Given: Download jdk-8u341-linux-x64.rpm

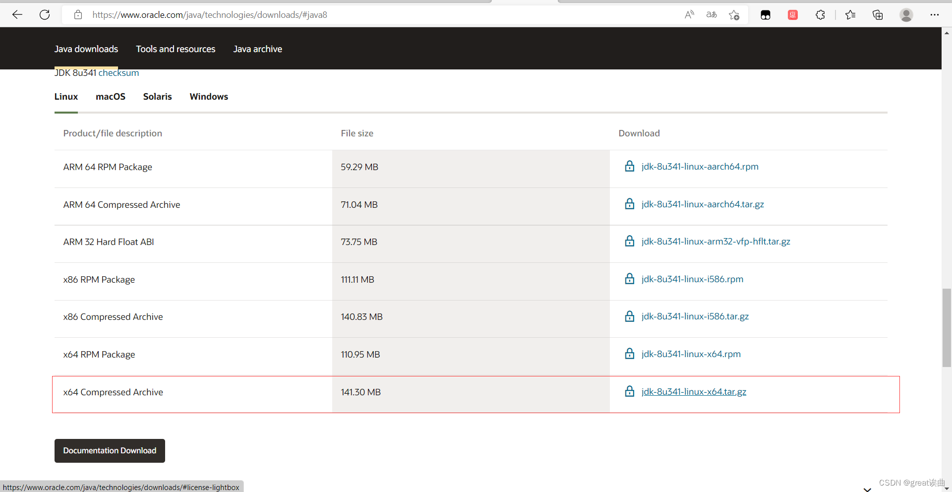Looking at the screenshot, I should click(691, 354).
